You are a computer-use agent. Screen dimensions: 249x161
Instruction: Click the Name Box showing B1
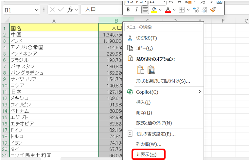point(18,10)
